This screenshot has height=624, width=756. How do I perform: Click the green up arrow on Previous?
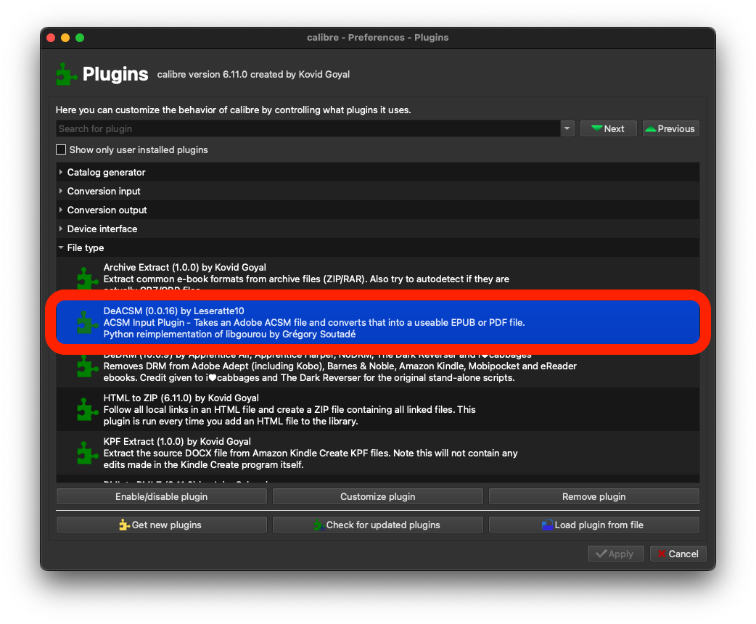tap(651, 128)
